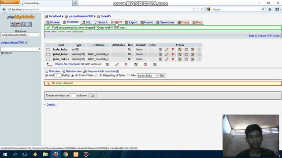The height and width of the screenshot is (158, 282).
Task: Drop the judul_buku field with red X
Action: (x=173, y=54)
